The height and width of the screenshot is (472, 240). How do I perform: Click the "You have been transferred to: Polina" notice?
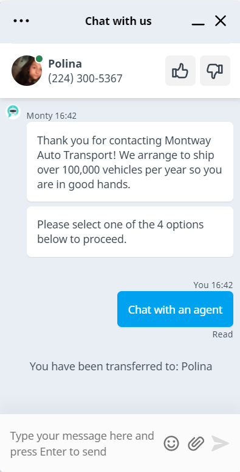click(121, 367)
